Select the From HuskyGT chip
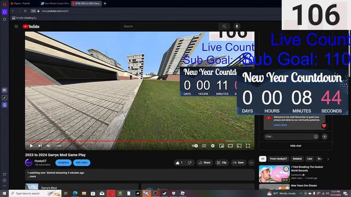351x197 pixels. pyautogui.click(x=279, y=159)
